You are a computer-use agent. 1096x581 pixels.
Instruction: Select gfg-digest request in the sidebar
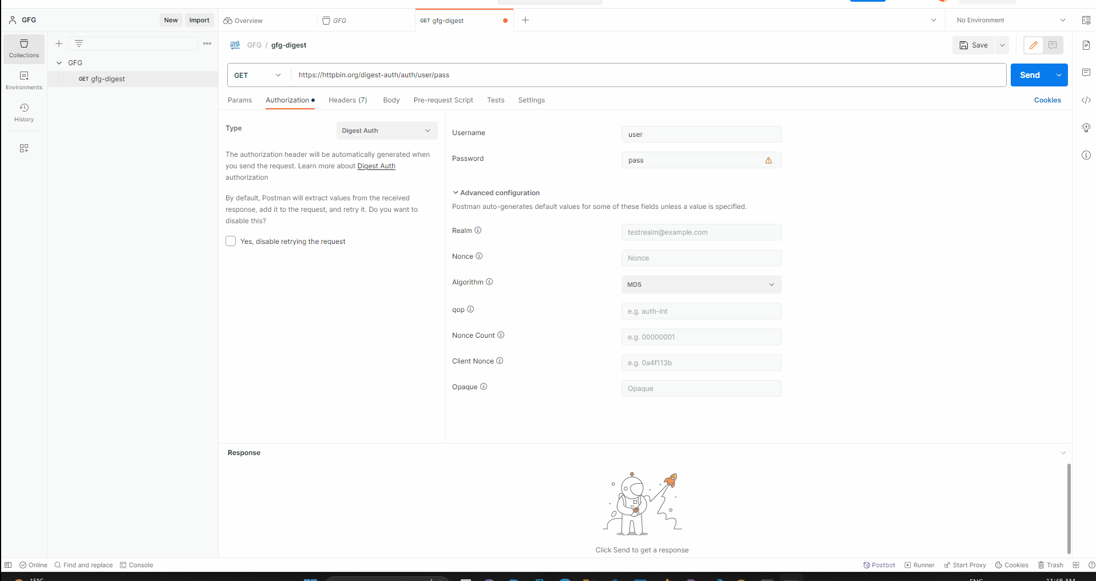pos(133,79)
